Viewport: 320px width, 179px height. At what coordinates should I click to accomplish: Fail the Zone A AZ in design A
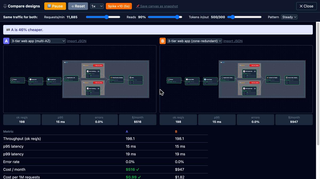pos(98,65)
